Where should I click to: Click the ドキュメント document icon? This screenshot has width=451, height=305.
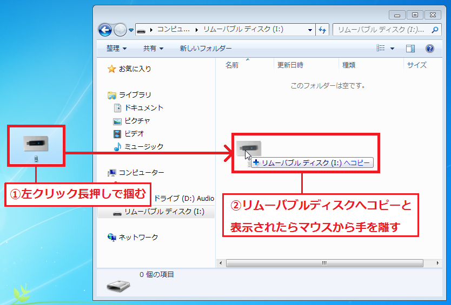tap(117, 108)
